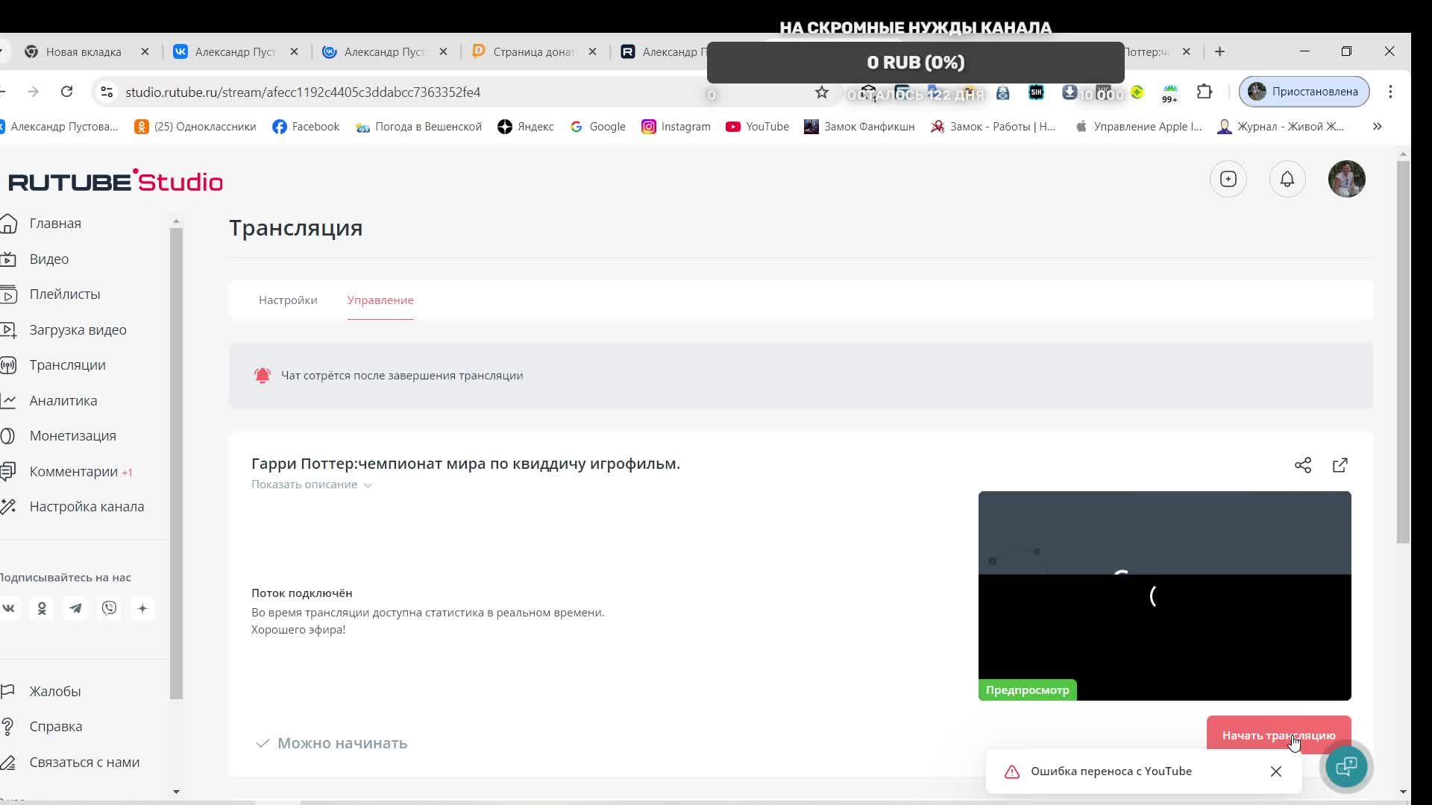Click the stream preview thumbnail
The width and height of the screenshot is (1432, 805).
[x=1164, y=596]
